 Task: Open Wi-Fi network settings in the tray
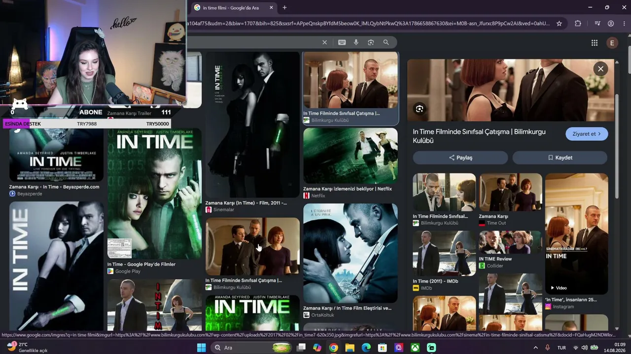click(x=575, y=348)
